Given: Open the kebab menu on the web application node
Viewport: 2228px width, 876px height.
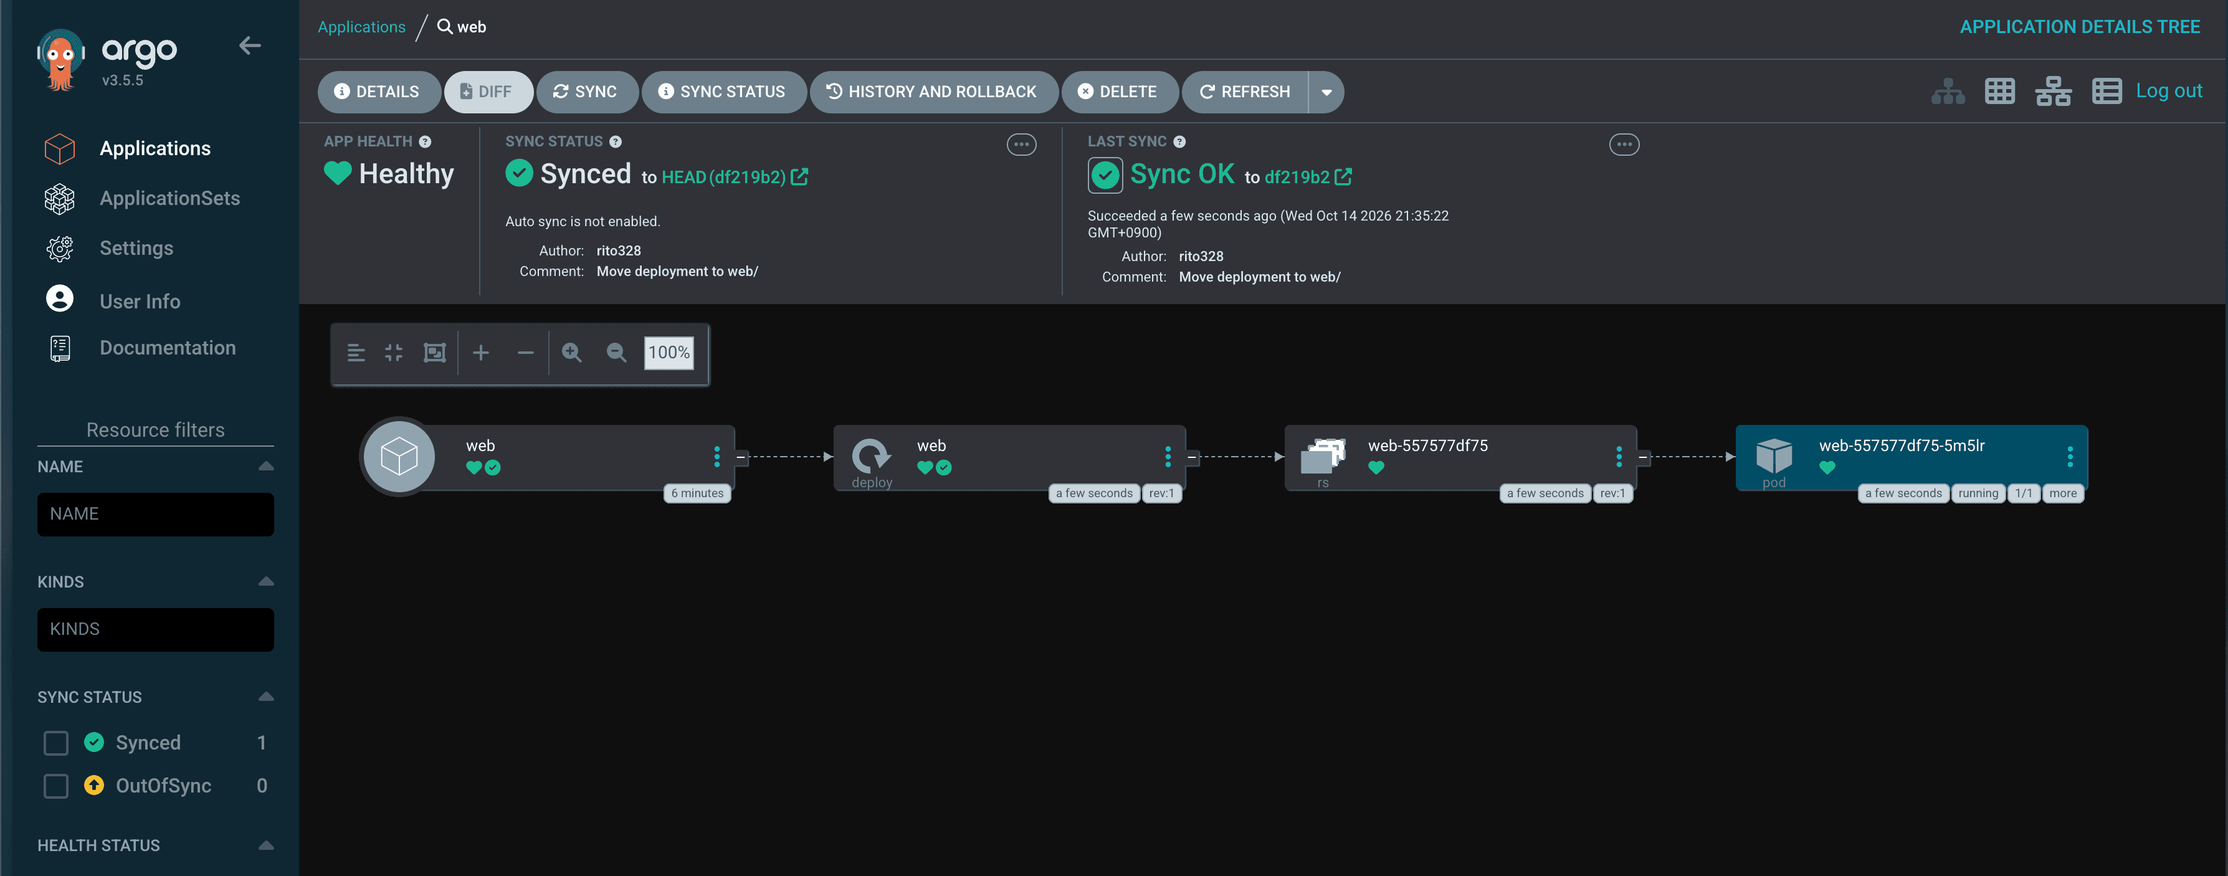Looking at the screenshot, I should pyautogui.click(x=716, y=455).
